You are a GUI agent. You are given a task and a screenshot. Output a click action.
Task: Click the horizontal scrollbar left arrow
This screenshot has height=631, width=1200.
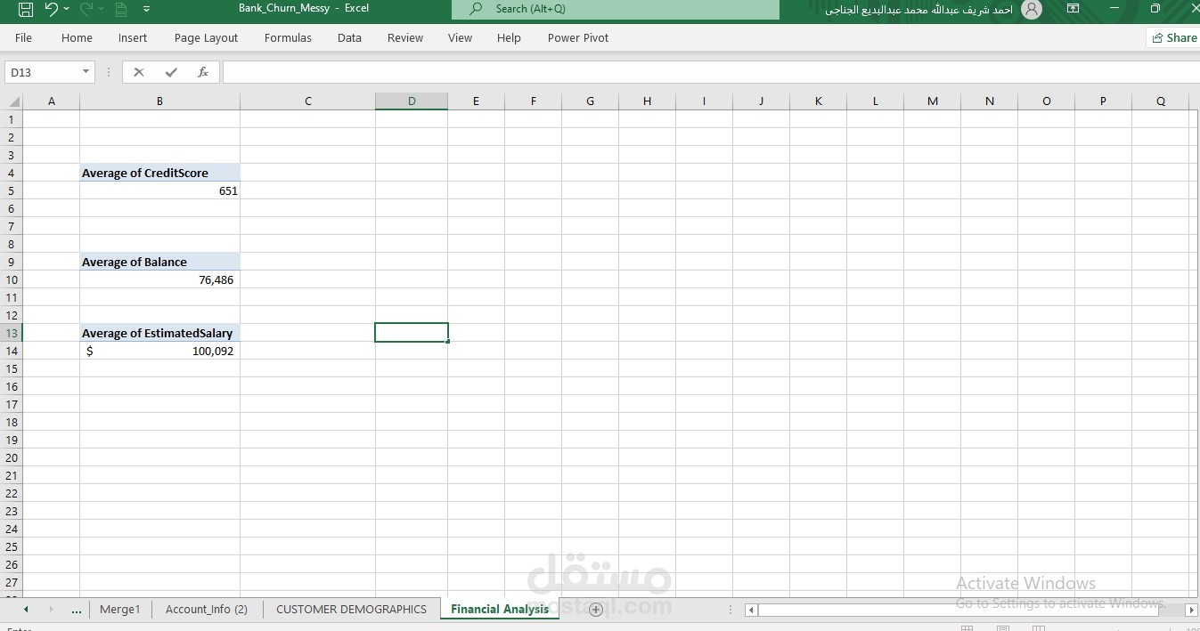pyautogui.click(x=751, y=610)
